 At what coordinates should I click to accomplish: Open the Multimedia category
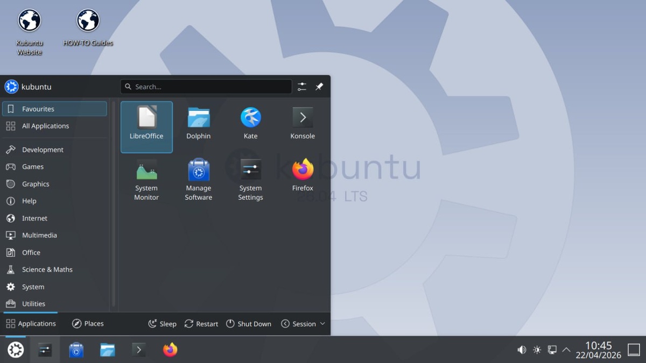pyautogui.click(x=55, y=235)
